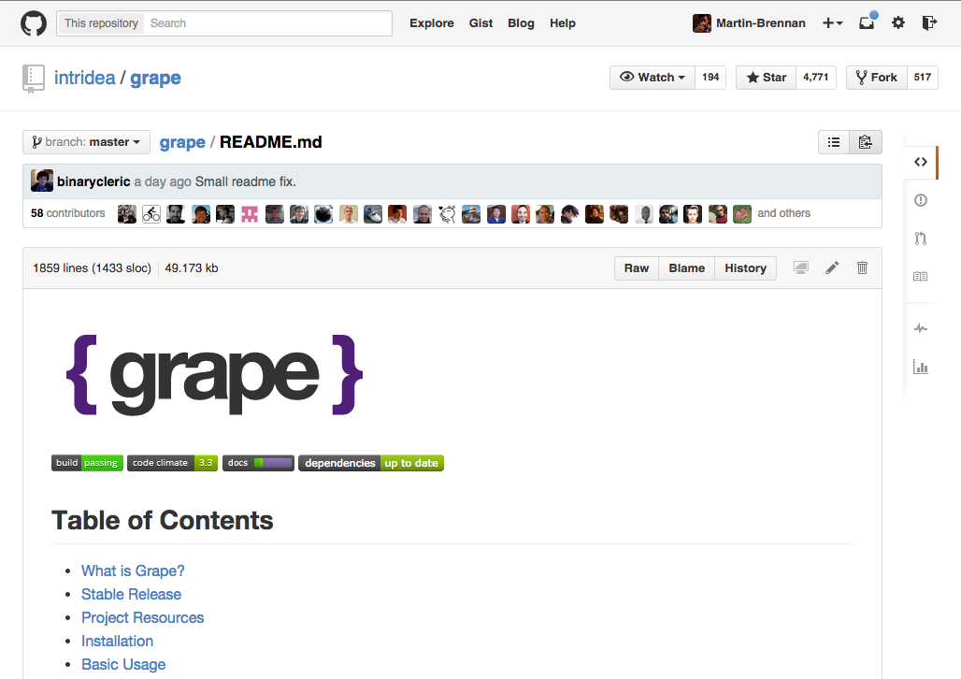This screenshot has height=679, width=961.
Task: Click Gist in top navigation
Action: coord(480,23)
